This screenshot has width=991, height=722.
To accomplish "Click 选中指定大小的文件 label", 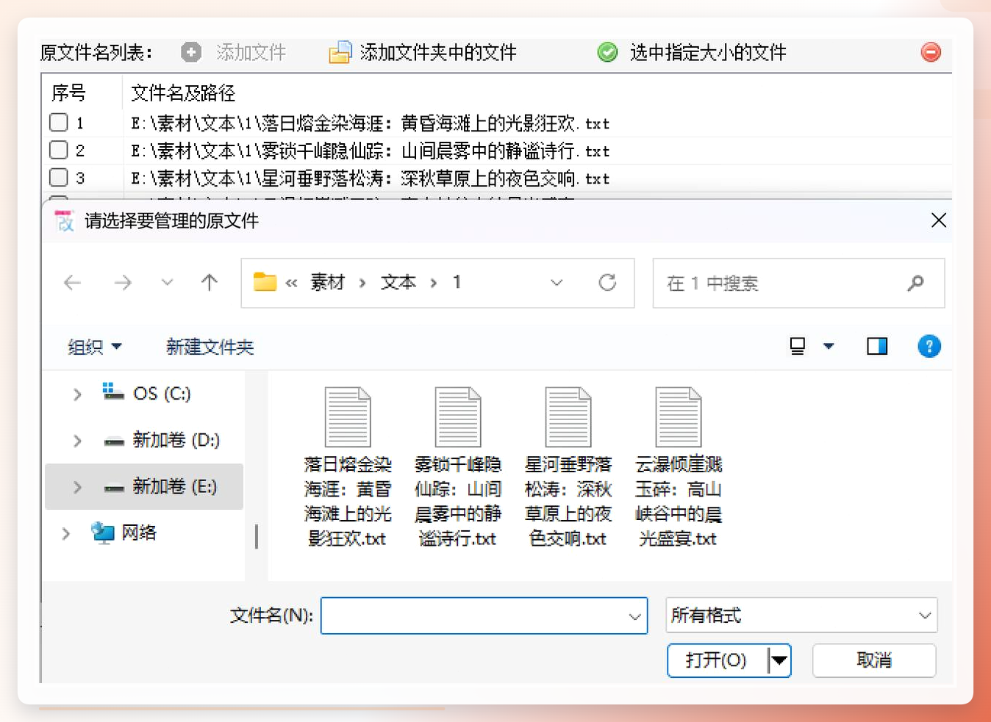I will pos(708,52).
